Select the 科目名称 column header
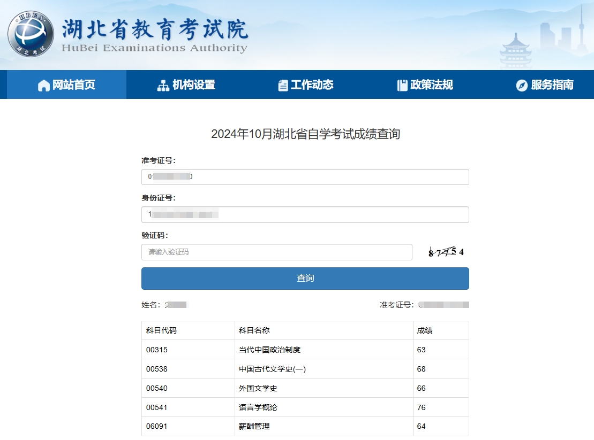The width and height of the screenshot is (594, 440). tap(254, 330)
